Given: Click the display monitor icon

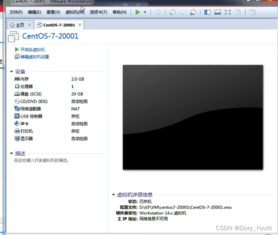Looking at the screenshot, I should [x=17, y=139].
